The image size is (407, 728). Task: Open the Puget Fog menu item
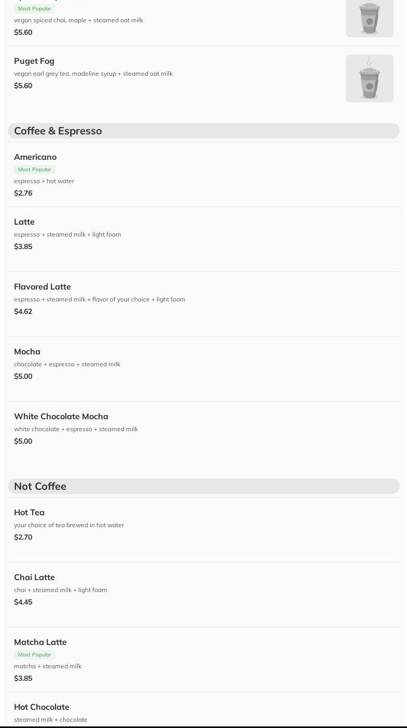(34, 61)
